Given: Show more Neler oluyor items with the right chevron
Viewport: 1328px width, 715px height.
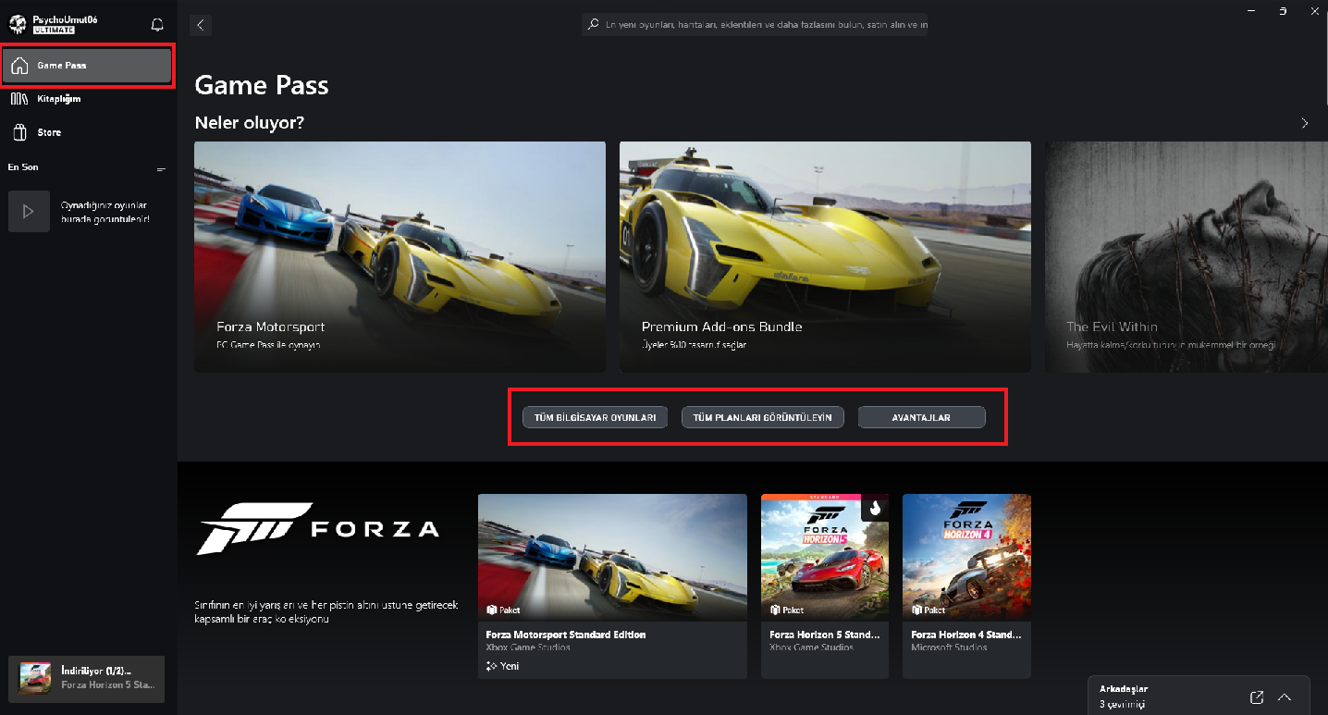Looking at the screenshot, I should coord(1305,123).
